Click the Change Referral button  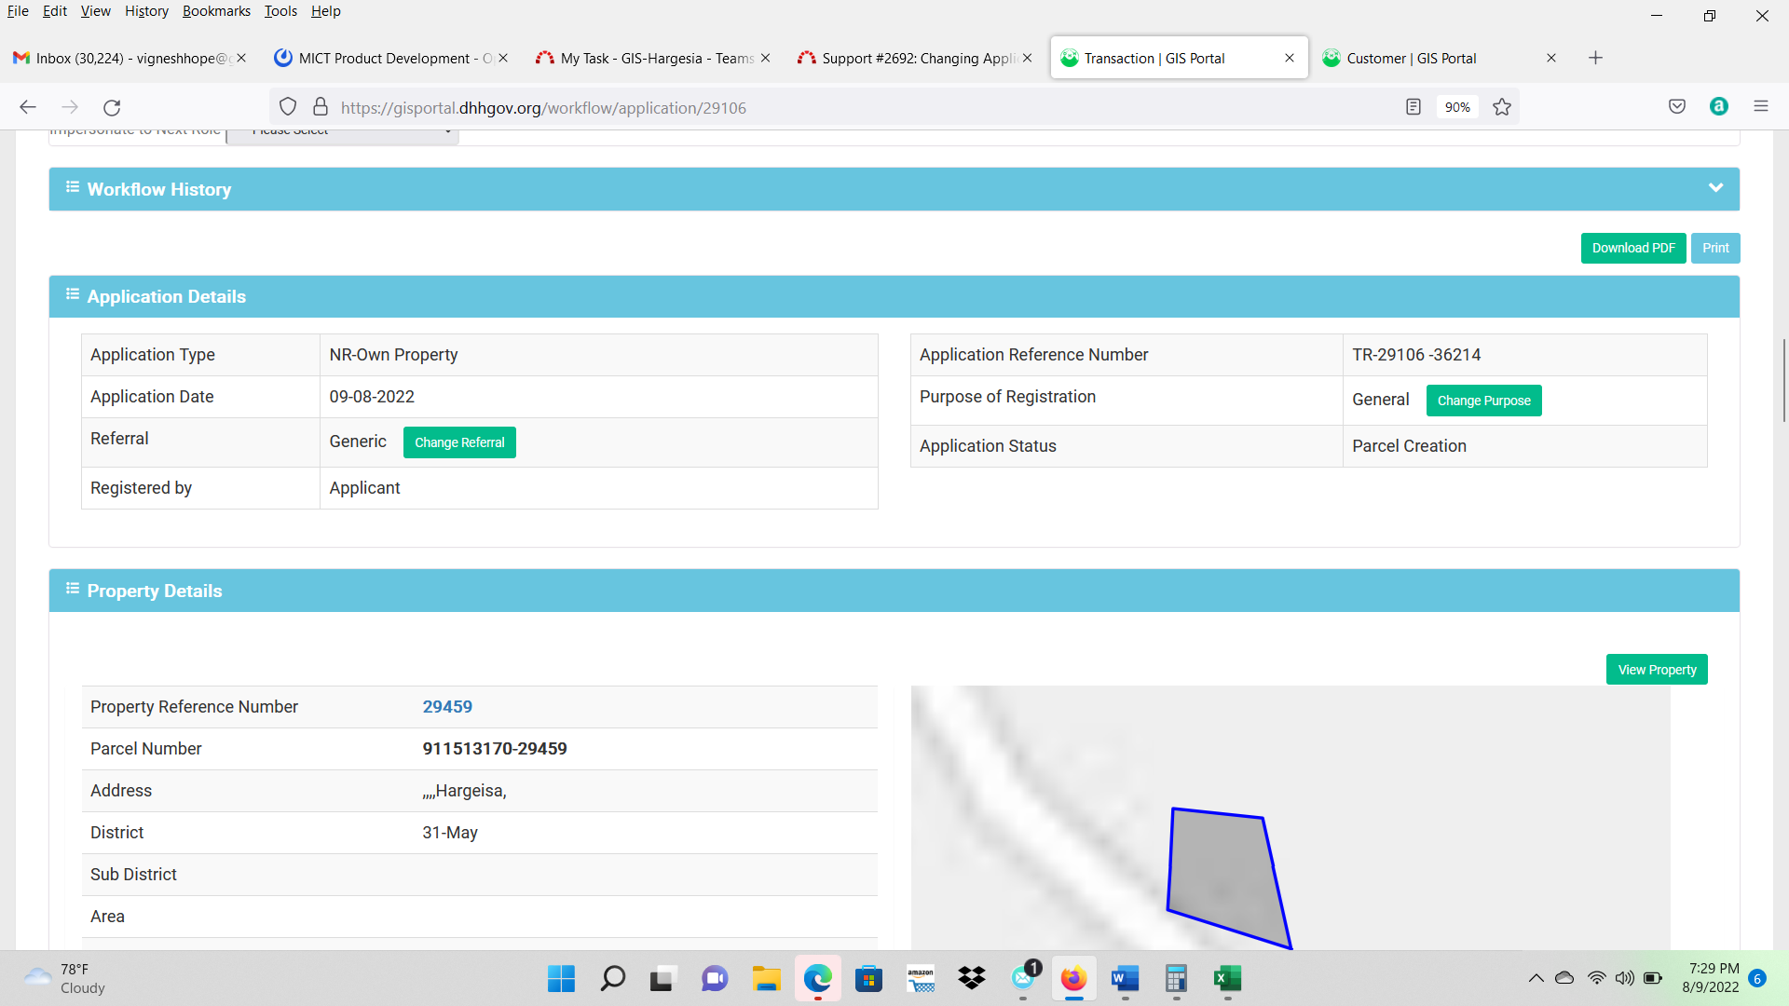coord(459,442)
